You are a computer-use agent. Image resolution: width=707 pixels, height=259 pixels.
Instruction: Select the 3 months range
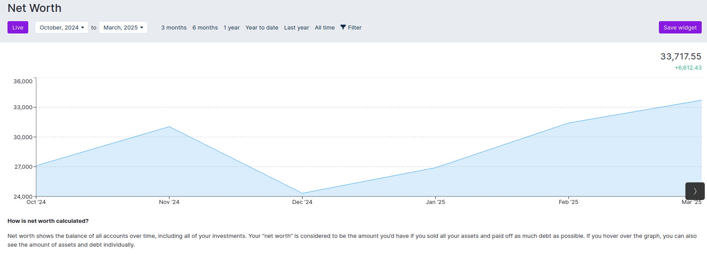tap(174, 27)
